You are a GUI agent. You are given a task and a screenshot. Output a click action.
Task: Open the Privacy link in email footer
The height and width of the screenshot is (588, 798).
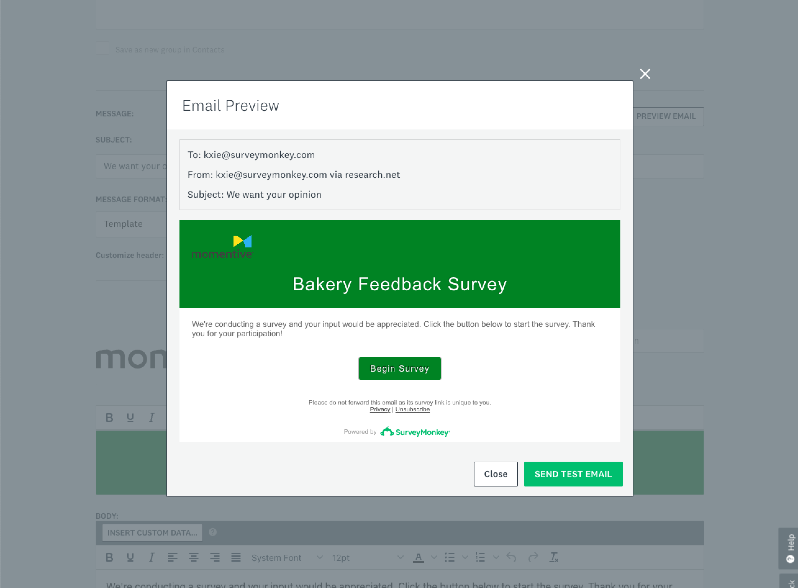(380, 409)
